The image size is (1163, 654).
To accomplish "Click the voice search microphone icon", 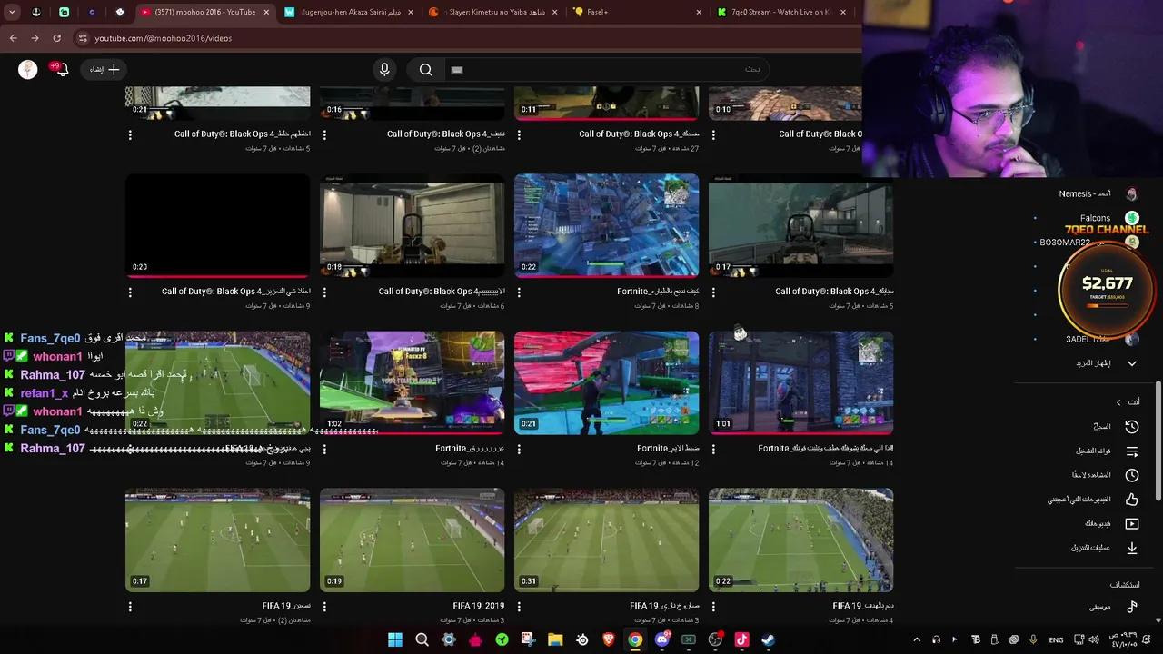I will pos(384,70).
